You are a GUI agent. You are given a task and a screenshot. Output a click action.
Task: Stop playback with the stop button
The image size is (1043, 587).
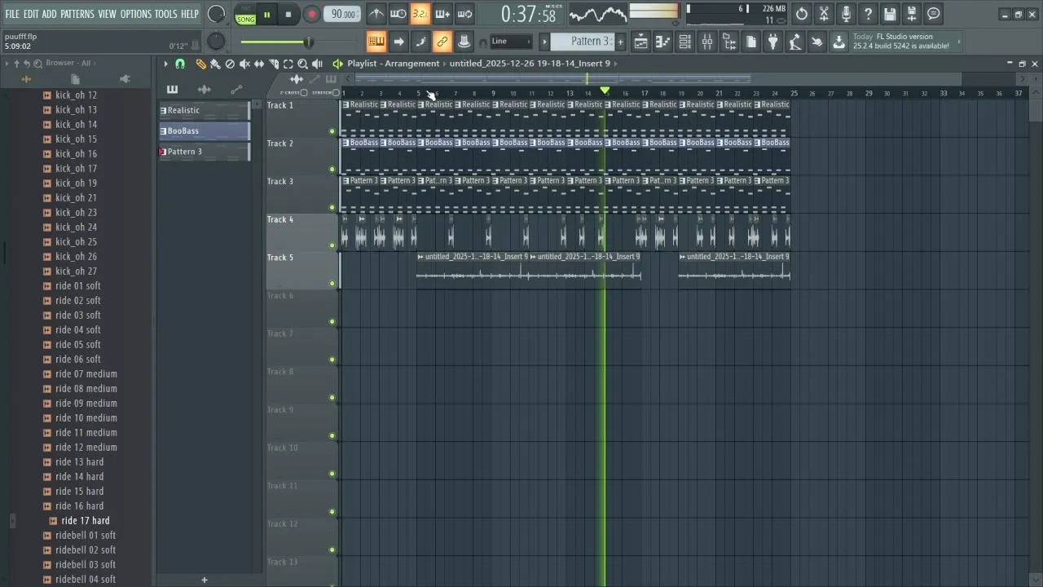pyautogui.click(x=288, y=15)
